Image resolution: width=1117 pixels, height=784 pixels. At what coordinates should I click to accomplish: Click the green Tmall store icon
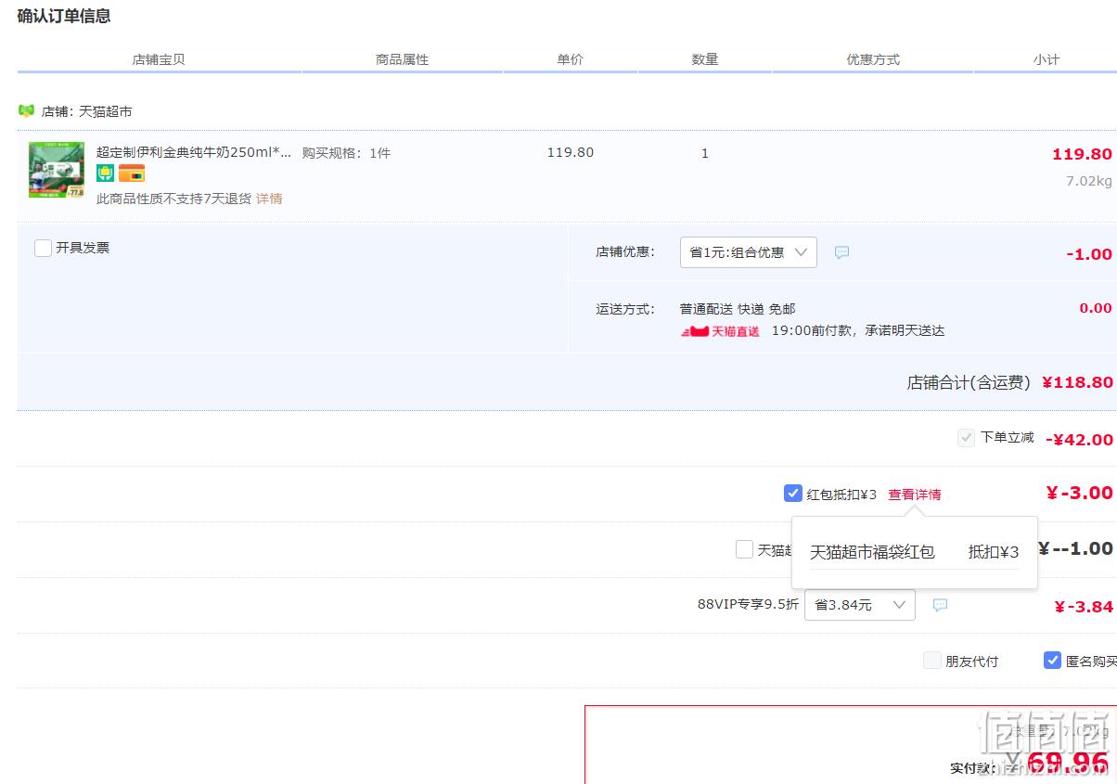coord(26,111)
